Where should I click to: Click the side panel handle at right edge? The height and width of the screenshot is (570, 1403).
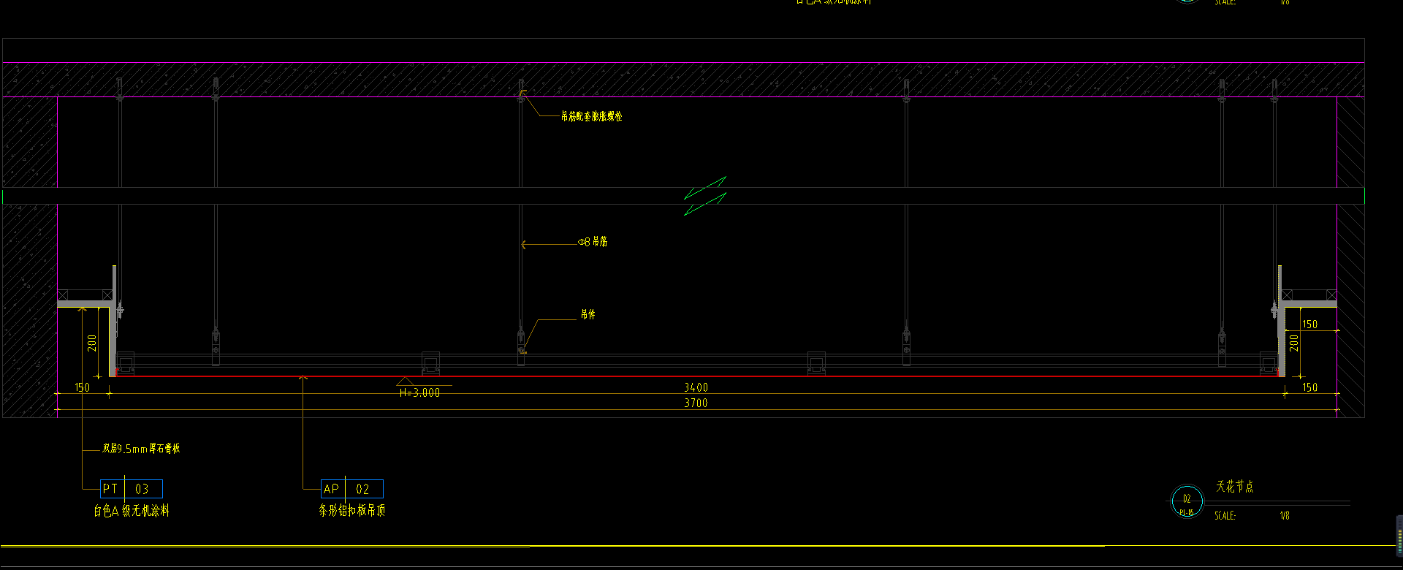pyautogui.click(x=1399, y=535)
